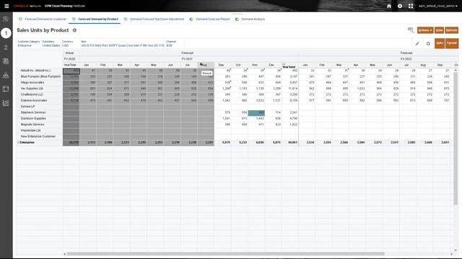
Task: Select the Magnetic Services row header
Action: coord(40,124)
